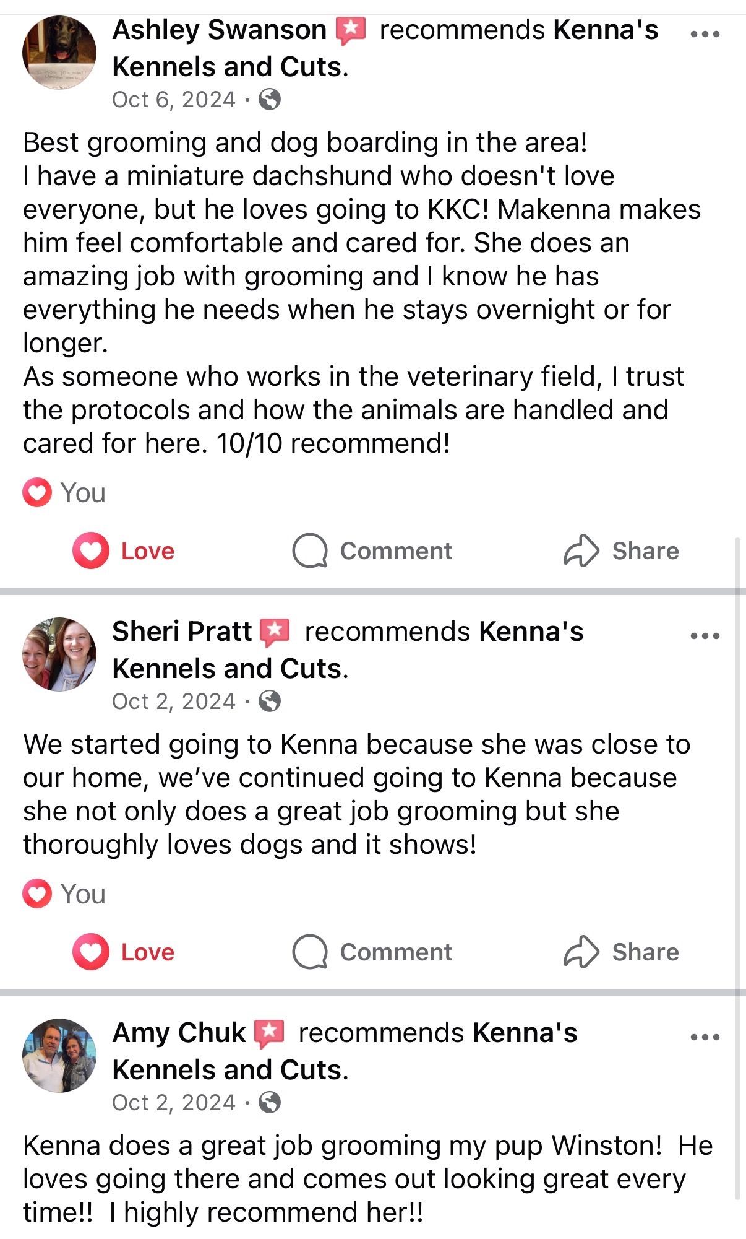Click recommendation badge next to Sheri Pratt

click(x=275, y=632)
